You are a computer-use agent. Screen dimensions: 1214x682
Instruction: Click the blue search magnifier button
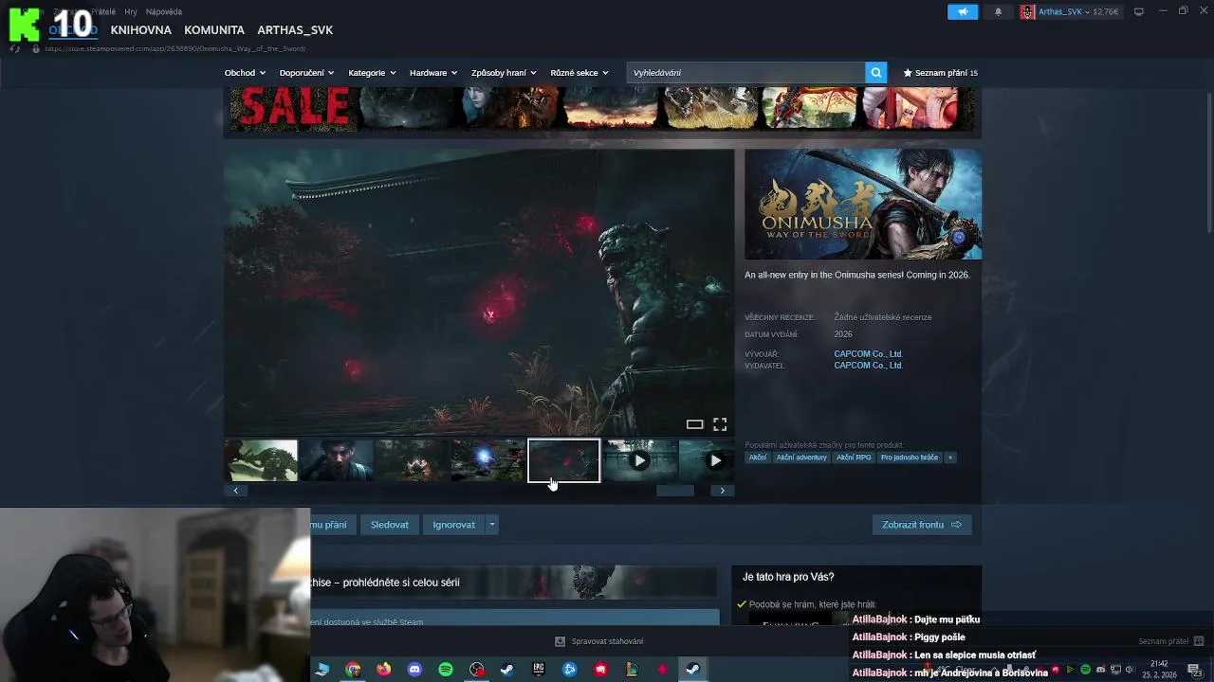(876, 72)
